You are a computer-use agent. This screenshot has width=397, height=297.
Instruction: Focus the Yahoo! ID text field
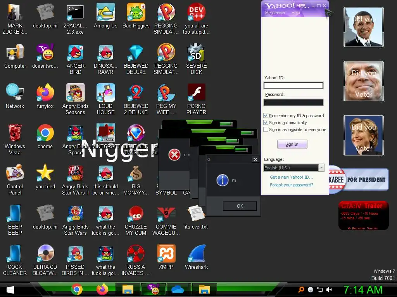tap(293, 85)
